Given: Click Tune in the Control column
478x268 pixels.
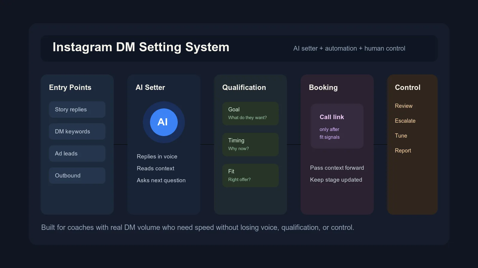Looking at the screenshot, I should tap(401, 136).
